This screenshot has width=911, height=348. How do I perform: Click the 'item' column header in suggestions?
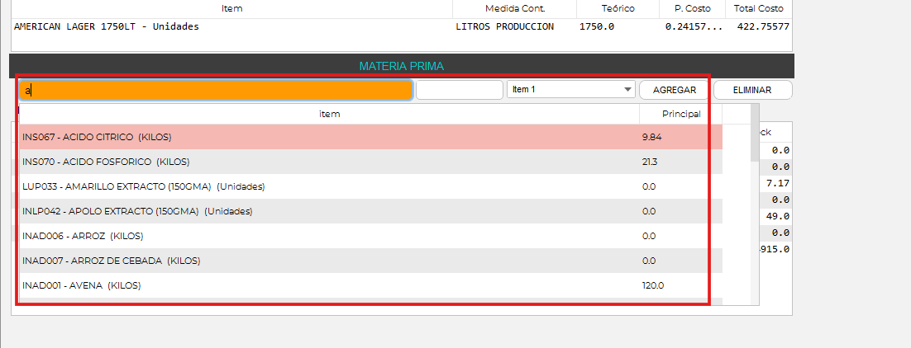329,114
